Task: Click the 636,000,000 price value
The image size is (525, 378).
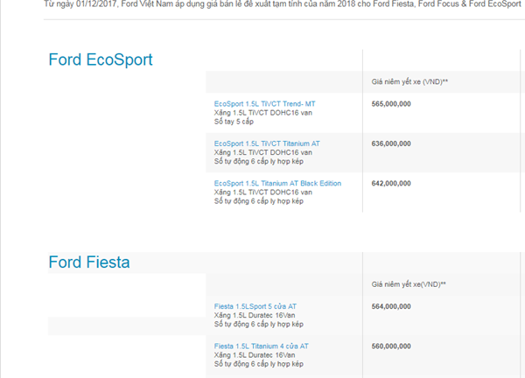Action: (391, 143)
